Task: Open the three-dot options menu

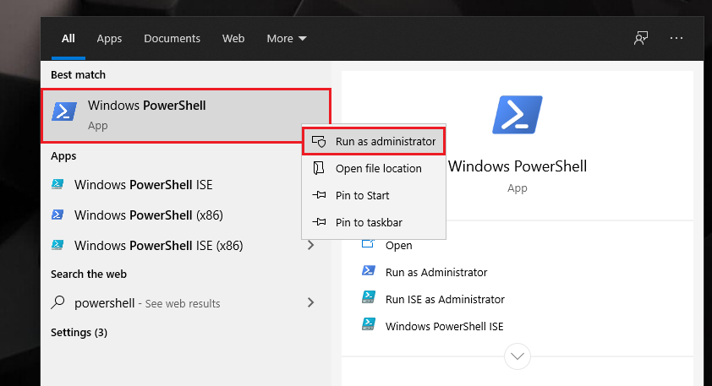Action: coord(676,38)
